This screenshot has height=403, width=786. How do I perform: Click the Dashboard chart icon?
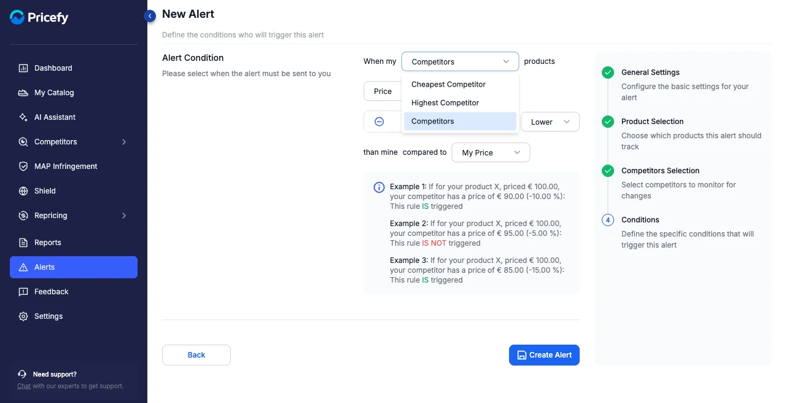[x=23, y=68]
